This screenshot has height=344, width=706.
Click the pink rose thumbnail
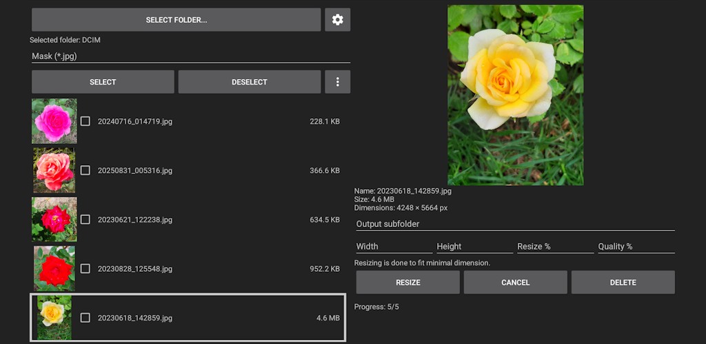click(54, 121)
